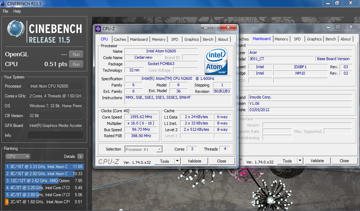Click Tools button in front CPU-Z window
The height and width of the screenshot is (211, 360).
click(x=165, y=161)
